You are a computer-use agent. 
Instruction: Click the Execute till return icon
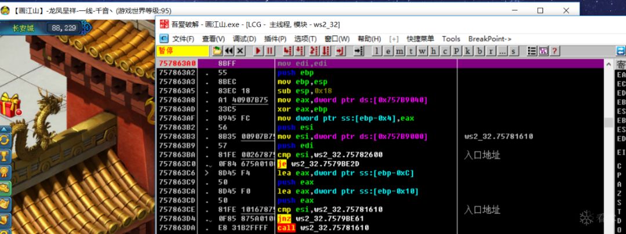pyautogui.click(x=341, y=51)
